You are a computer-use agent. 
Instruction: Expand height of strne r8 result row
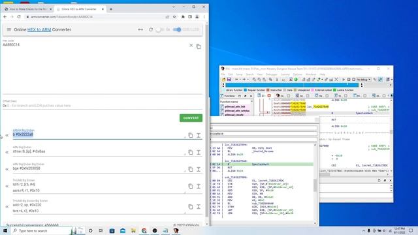199,152
